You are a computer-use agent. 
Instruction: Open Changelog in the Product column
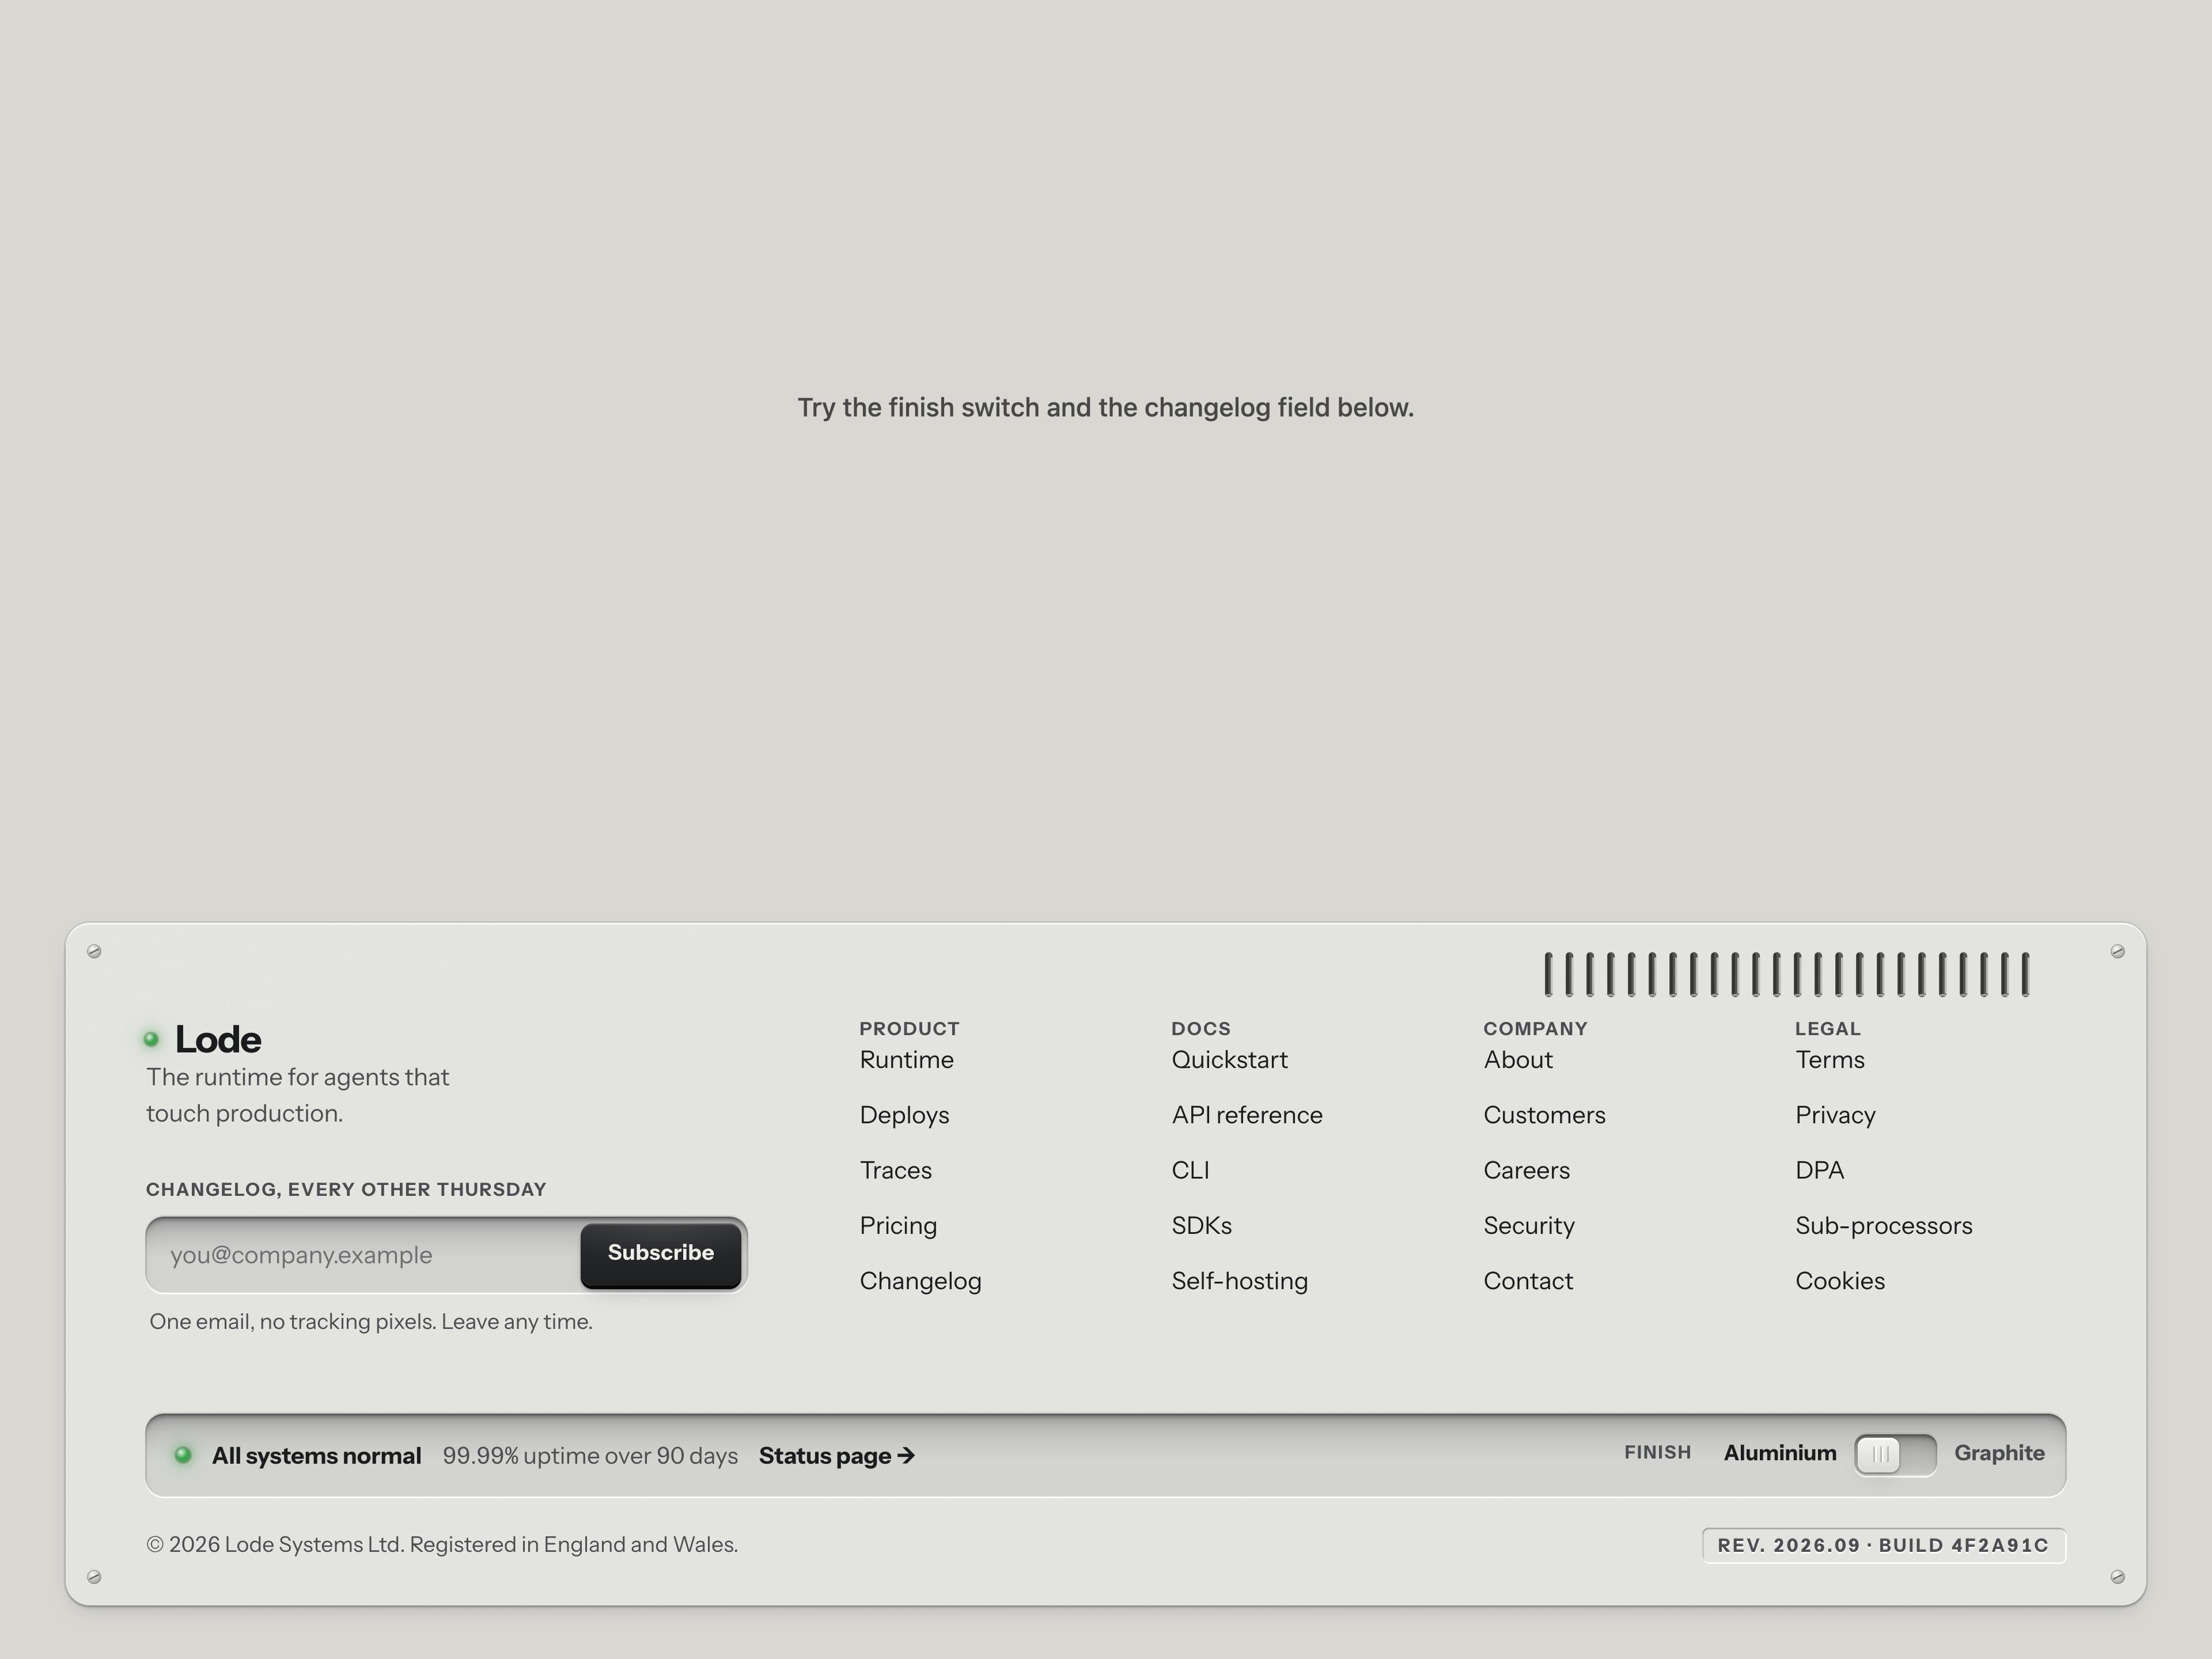[920, 1281]
